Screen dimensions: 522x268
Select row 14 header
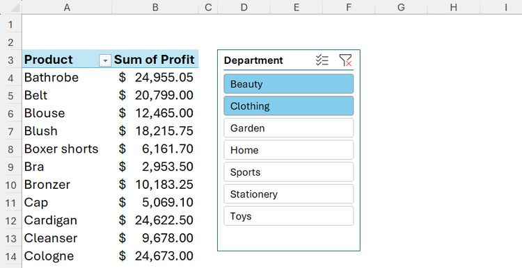click(x=10, y=256)
